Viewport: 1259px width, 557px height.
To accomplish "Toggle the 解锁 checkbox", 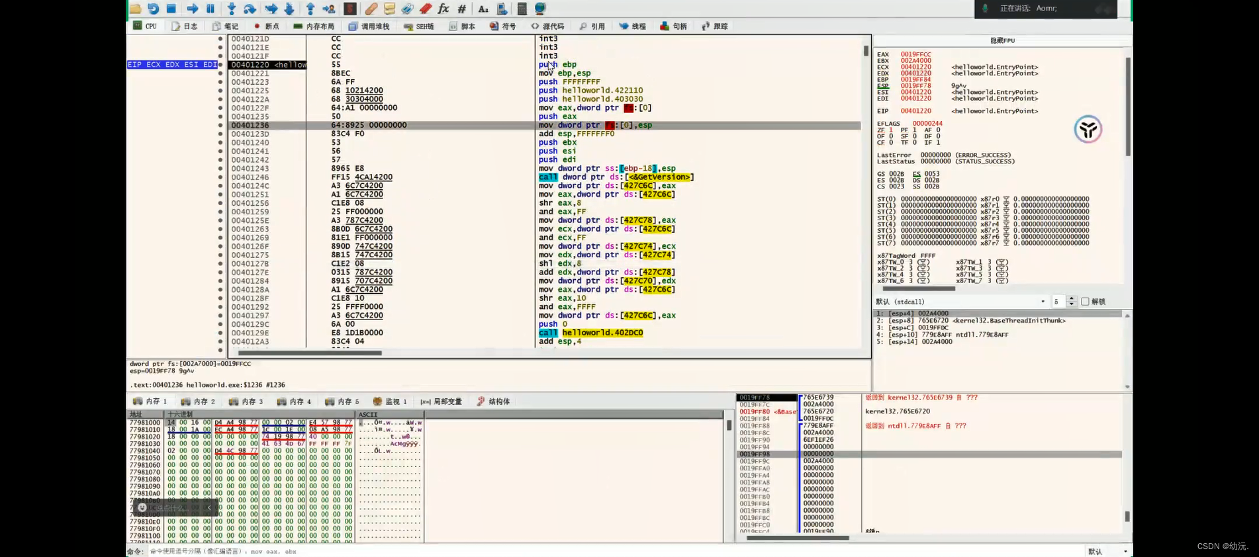I will click(x=1085, y=302).
